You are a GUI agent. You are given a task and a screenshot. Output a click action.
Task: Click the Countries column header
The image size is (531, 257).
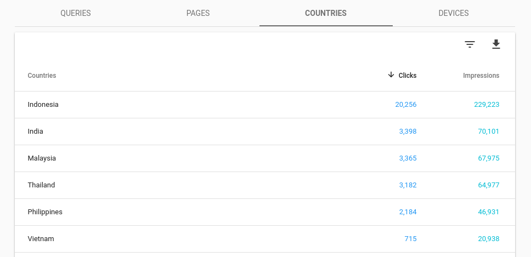[42, 76]
